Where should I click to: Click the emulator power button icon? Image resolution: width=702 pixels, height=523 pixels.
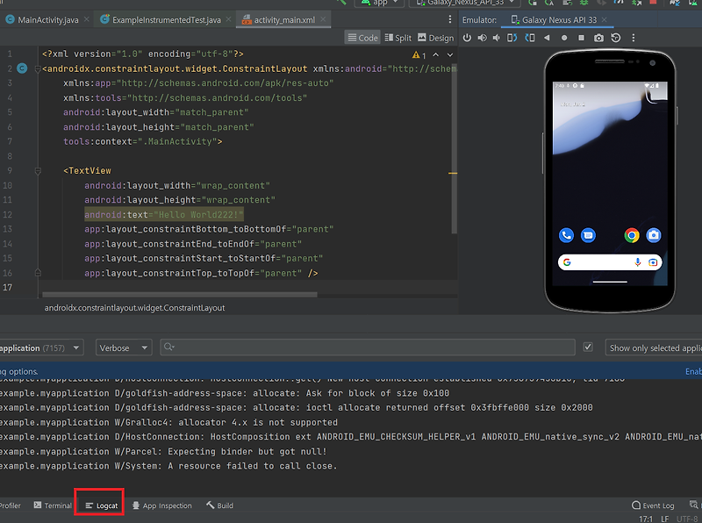pos(467,38)
